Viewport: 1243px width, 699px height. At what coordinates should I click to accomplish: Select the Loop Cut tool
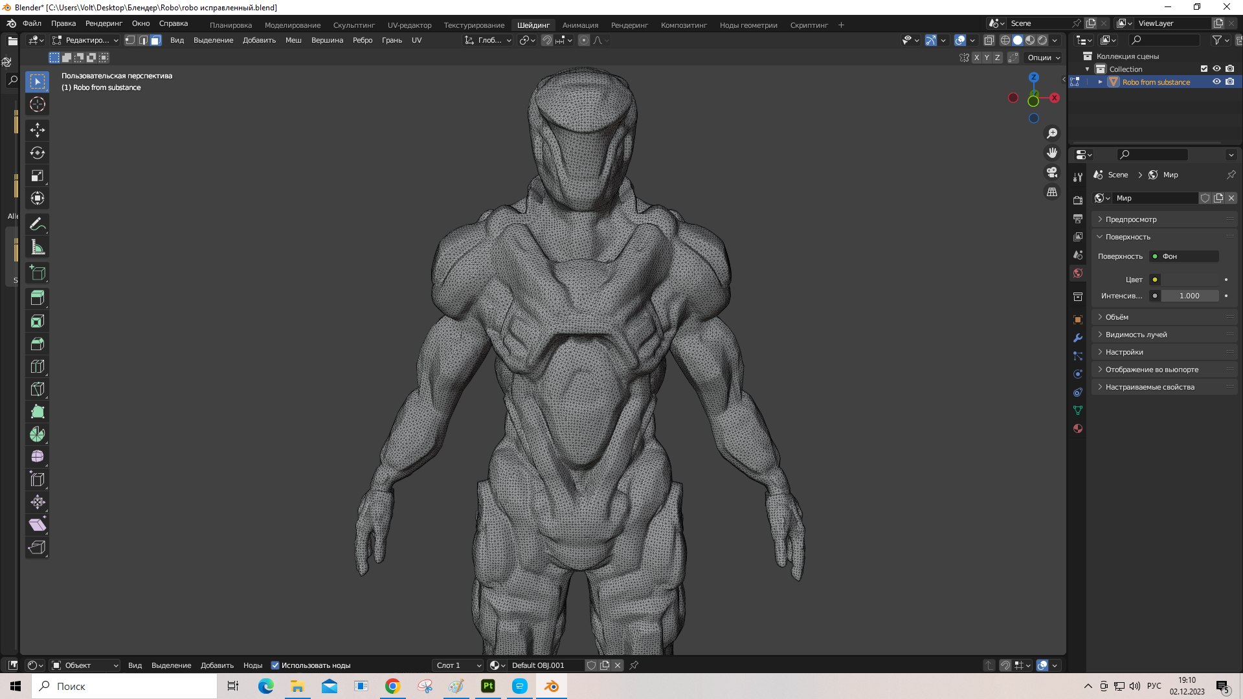[38, 366]
